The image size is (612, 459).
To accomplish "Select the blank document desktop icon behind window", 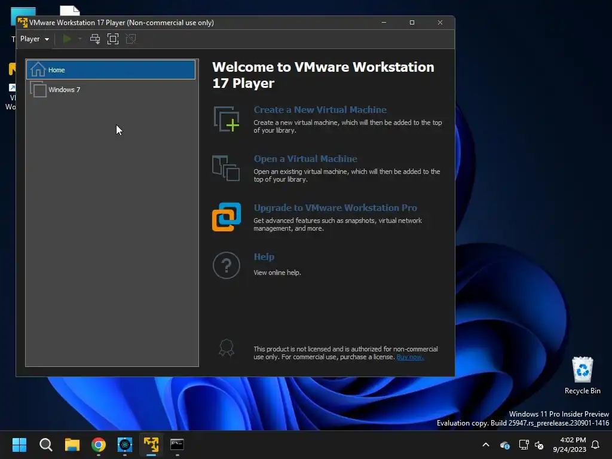I will pos(70,11).
